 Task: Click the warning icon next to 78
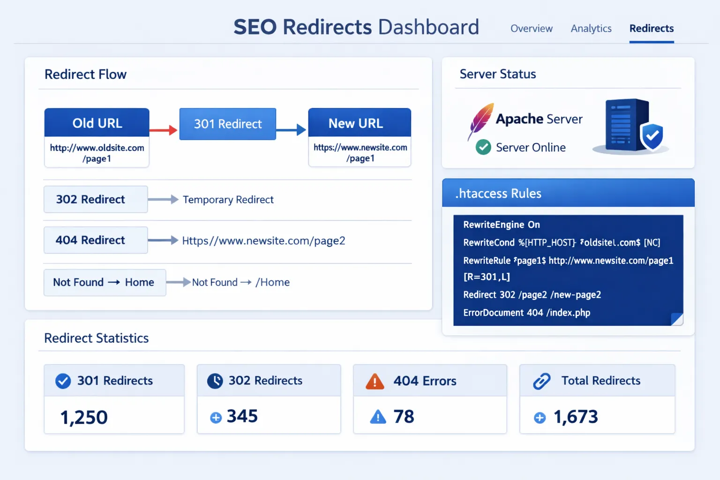(377, 417)
